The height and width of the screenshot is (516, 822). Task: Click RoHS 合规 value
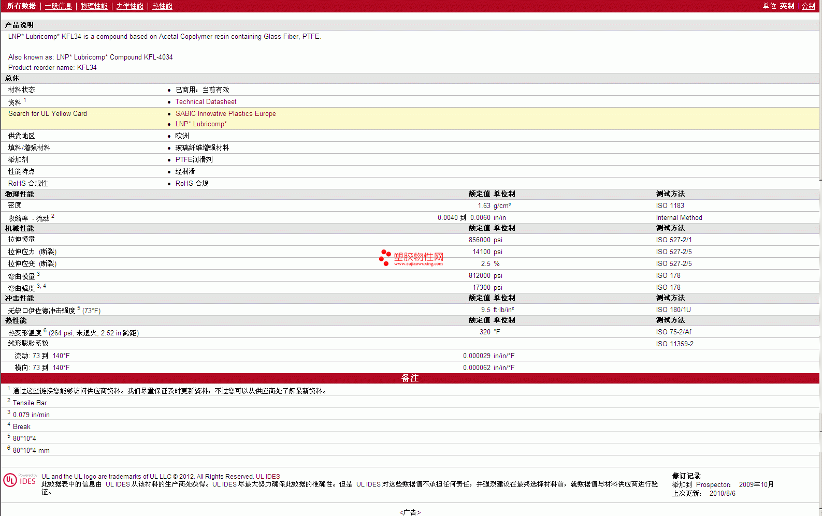(192, 184)
